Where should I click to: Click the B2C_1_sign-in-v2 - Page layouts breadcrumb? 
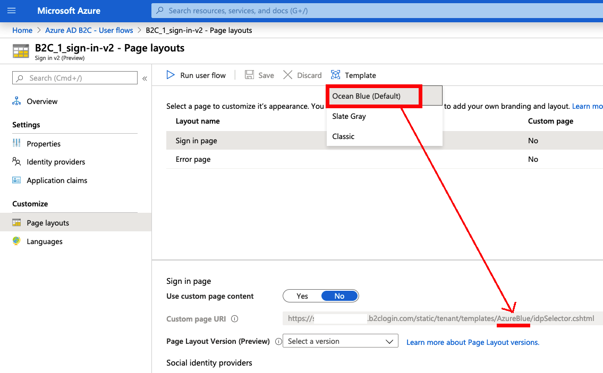click(199, 30)
